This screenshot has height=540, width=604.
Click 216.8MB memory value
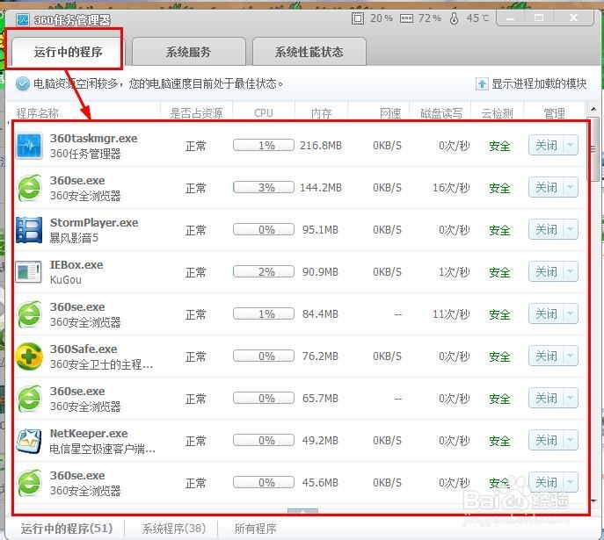tap(321, 146)
